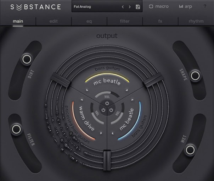Image resolution: width=214 pixels, height=181 pixels.
Task: Go to next preset arrow
Action: coord(130,7)
